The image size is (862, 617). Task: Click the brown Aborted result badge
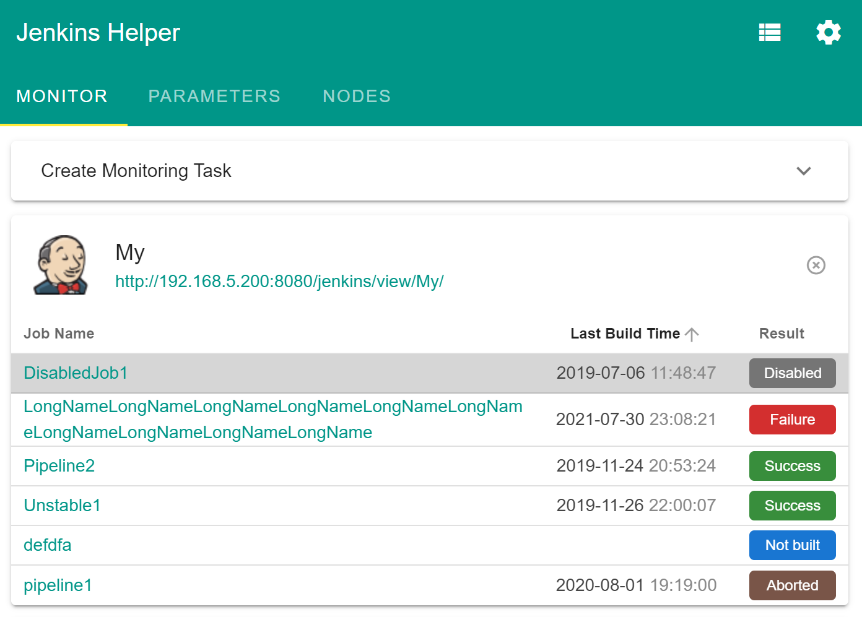pos(793,585)
